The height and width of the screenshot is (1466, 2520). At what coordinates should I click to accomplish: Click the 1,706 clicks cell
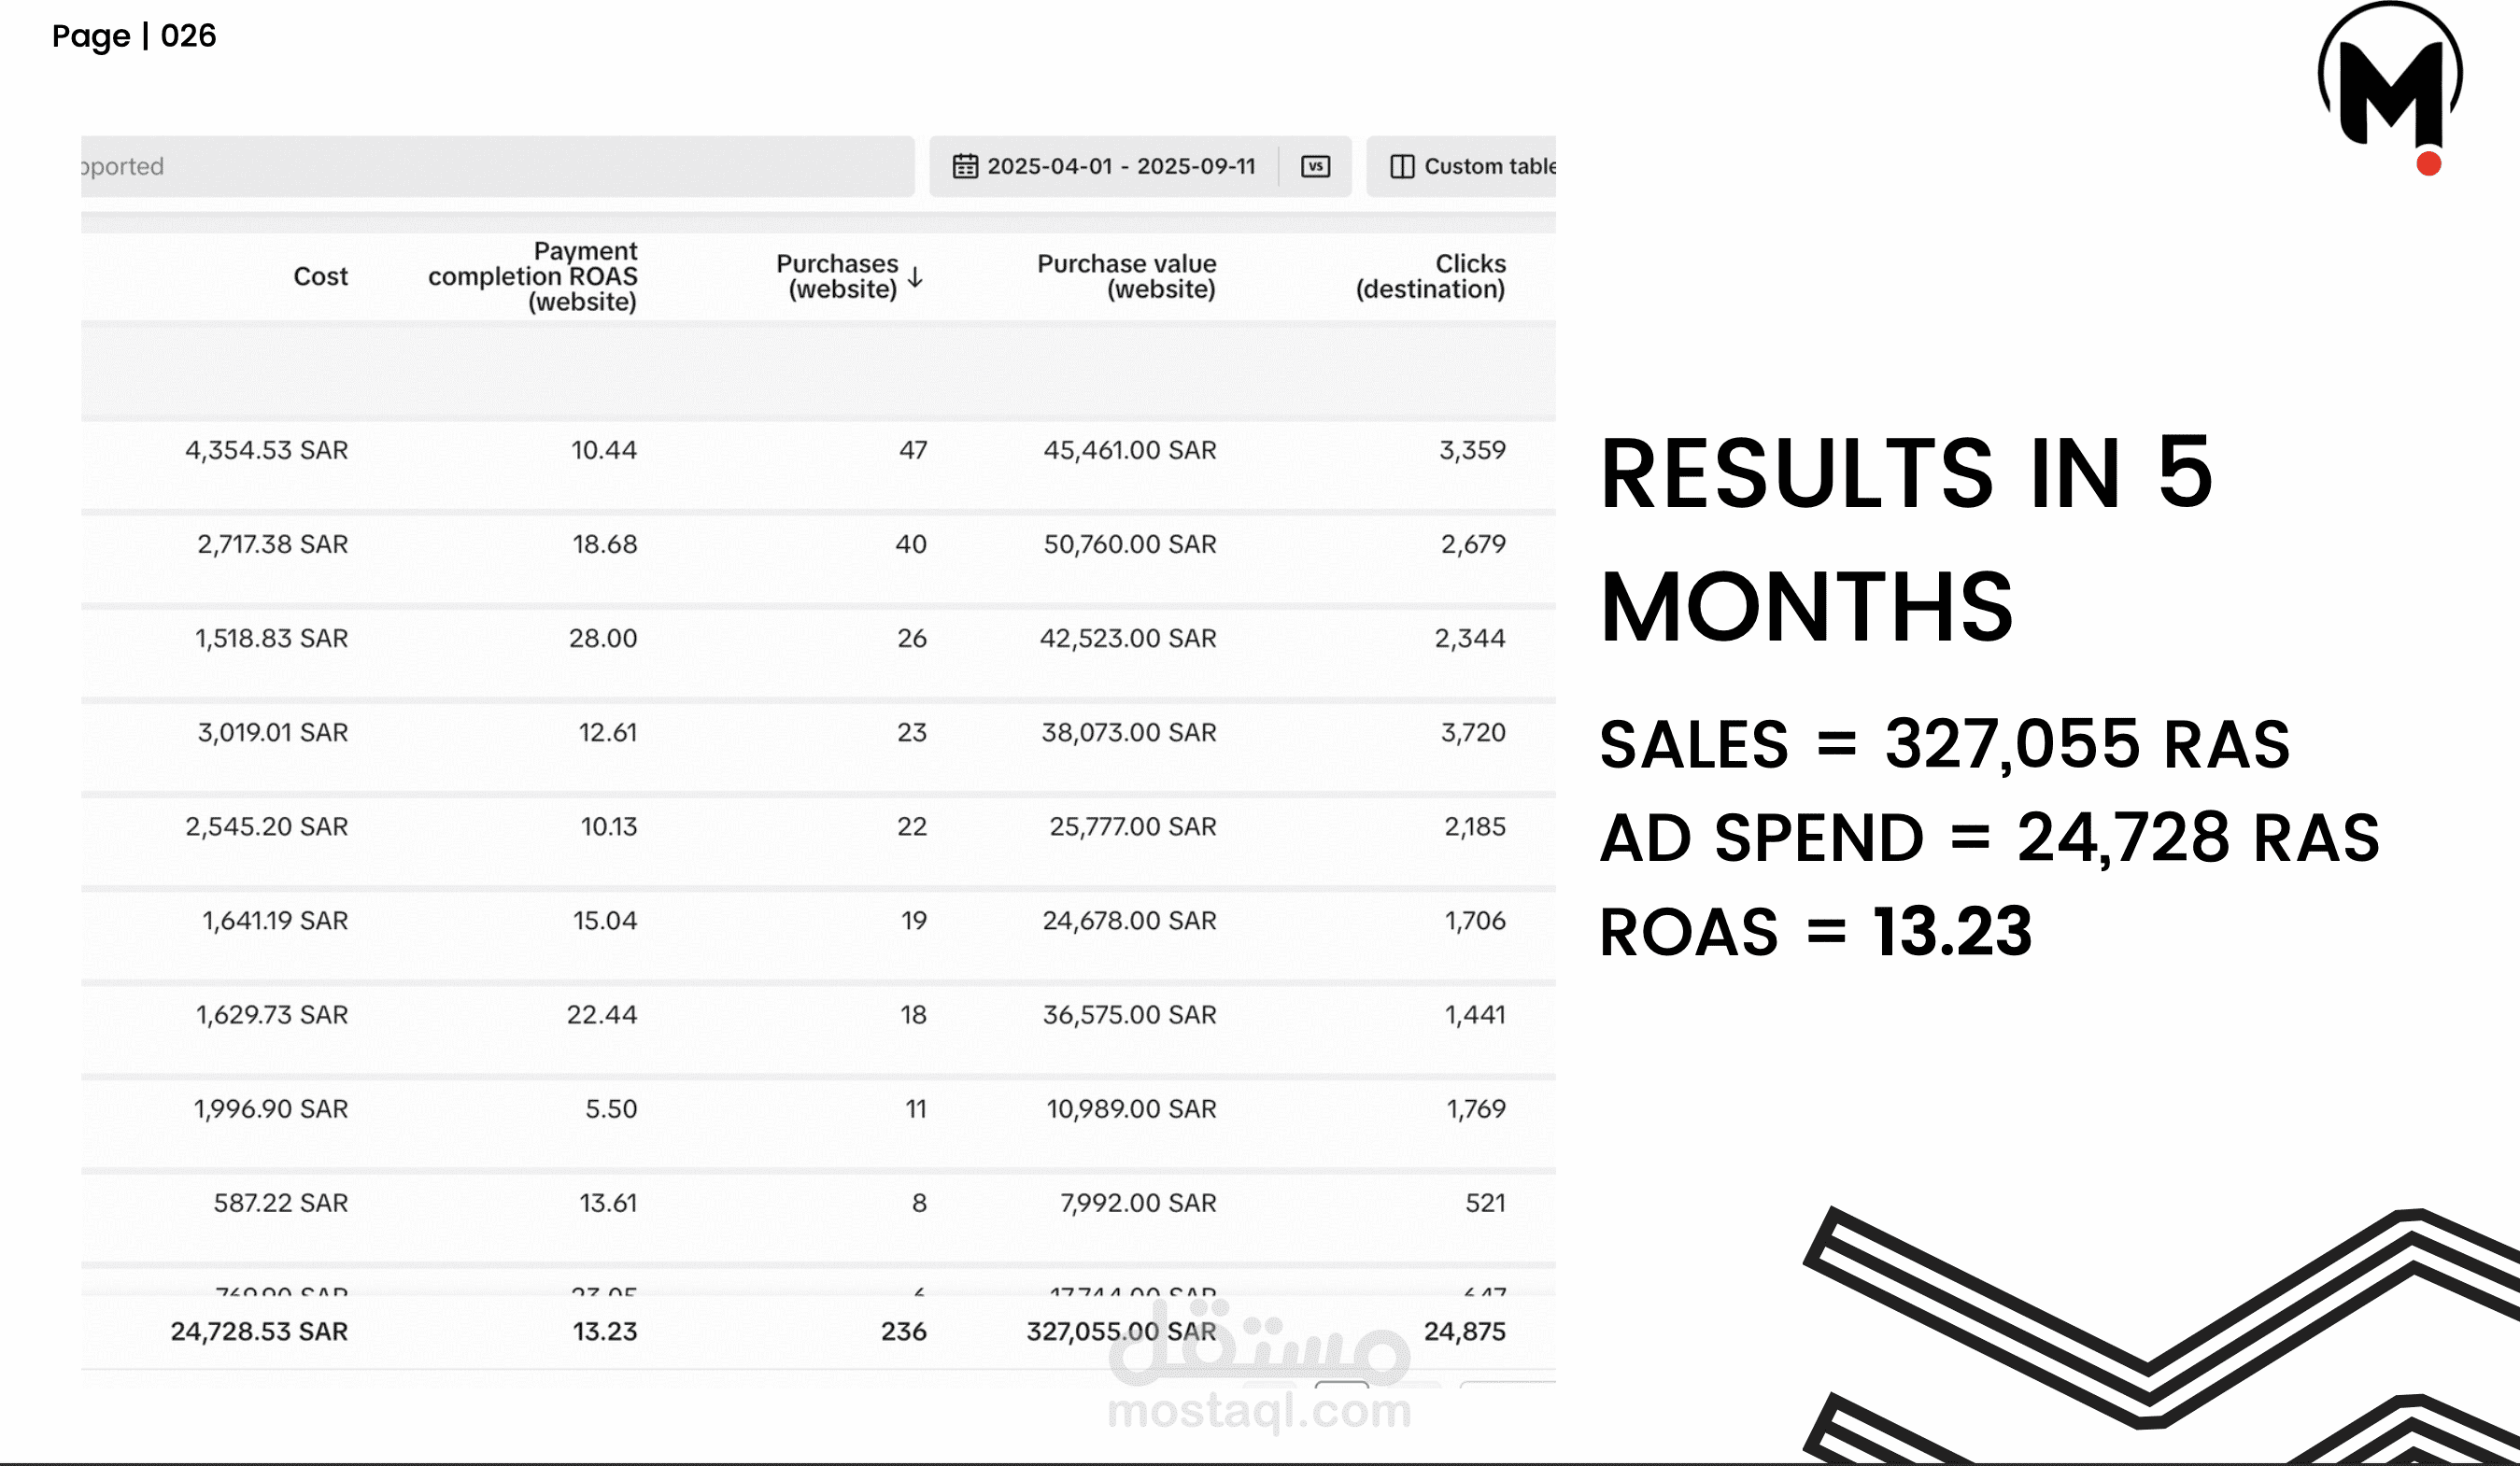pos(1475,920)
